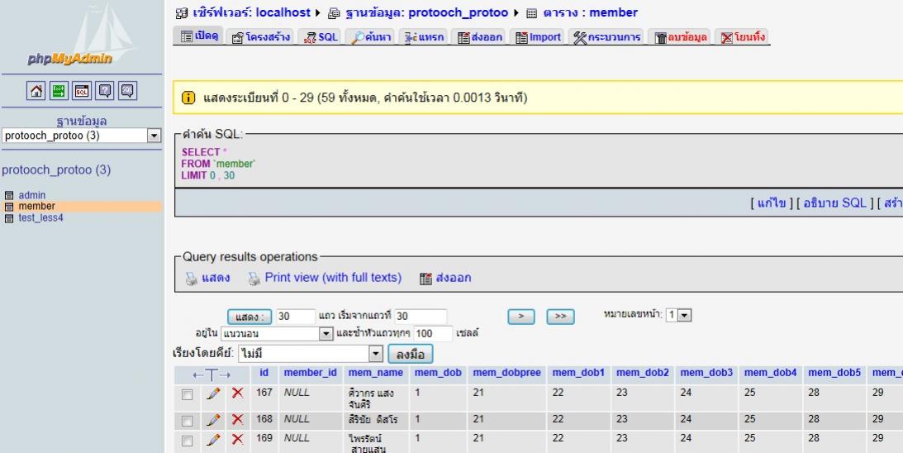Click the server icon in breadcrumb
Viewport: 903px width, 453px height.
click(x=182, y=12)
